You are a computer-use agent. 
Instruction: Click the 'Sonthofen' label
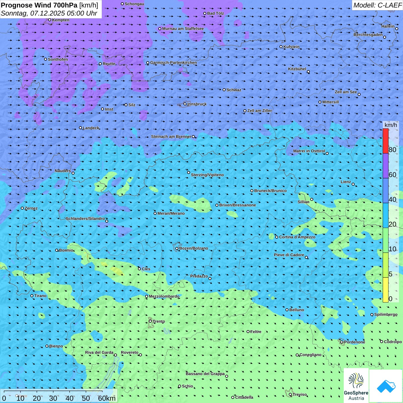(58, 59)
